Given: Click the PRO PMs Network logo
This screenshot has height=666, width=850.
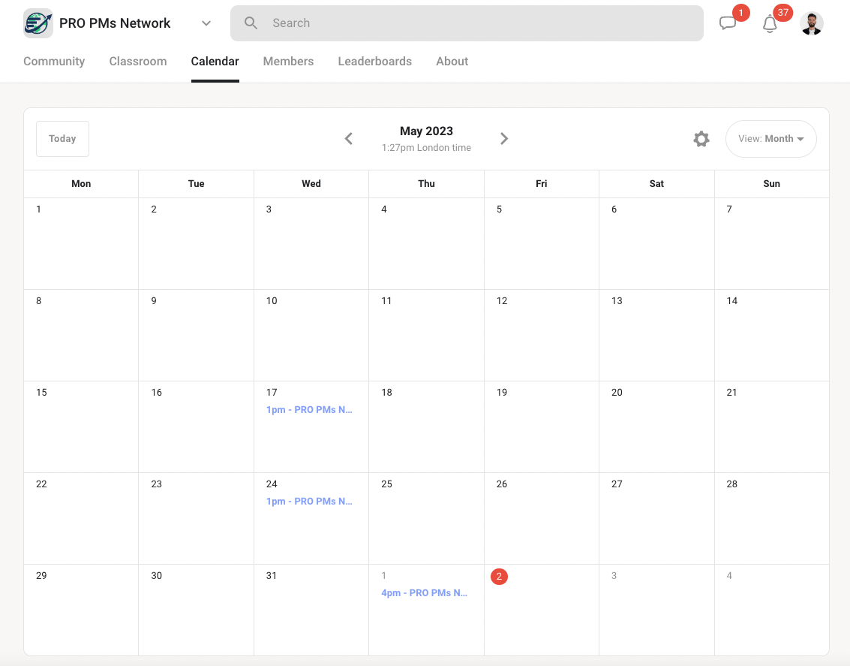Looking at the screenshot, I should pos(38,23).
